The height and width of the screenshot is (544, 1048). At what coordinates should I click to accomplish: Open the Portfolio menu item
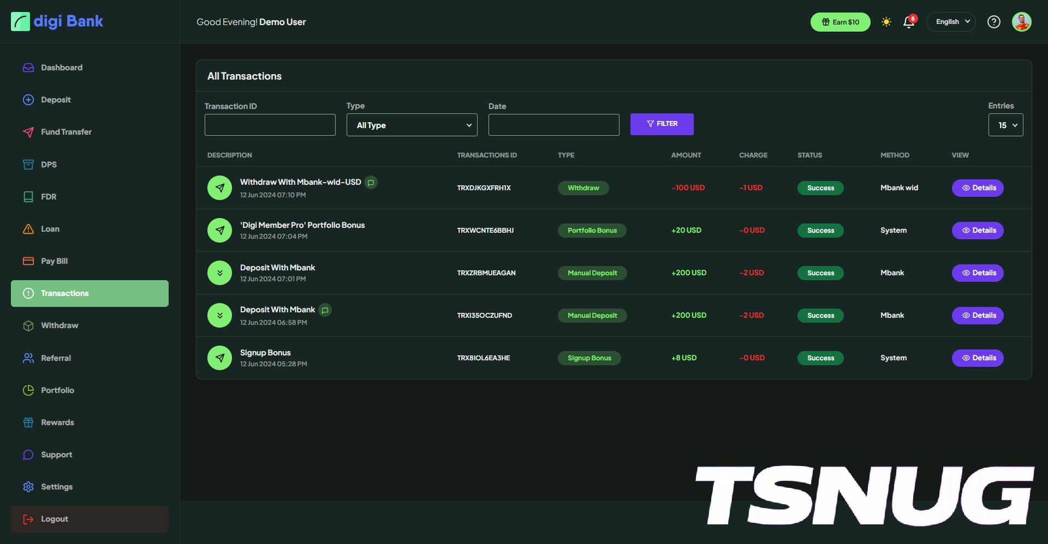click(57, 390)
